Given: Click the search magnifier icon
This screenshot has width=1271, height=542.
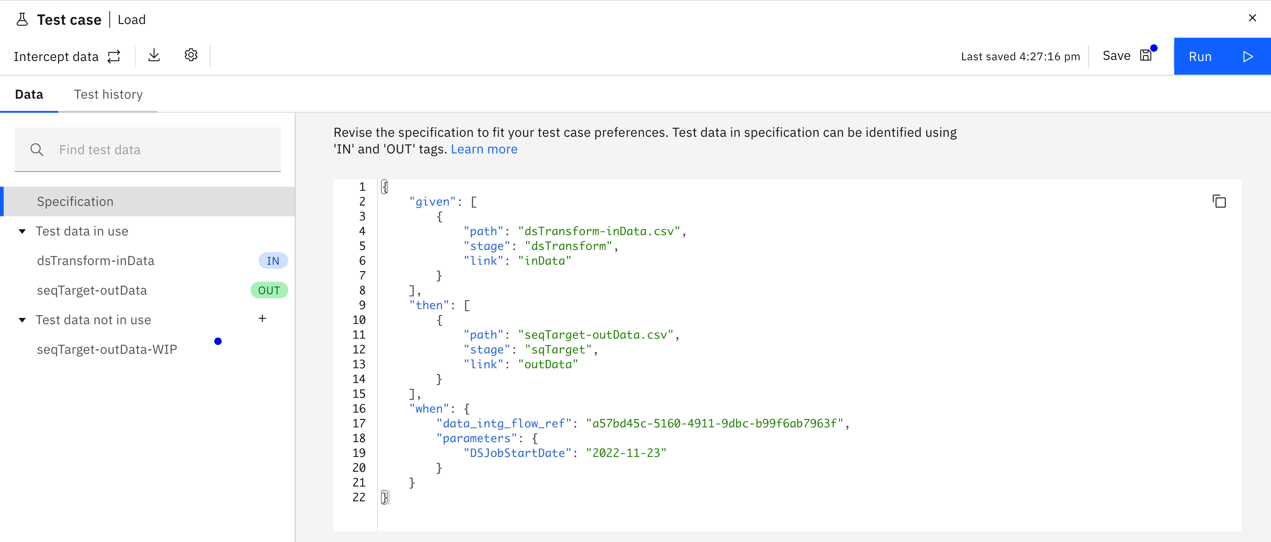Looking at the screenshot, I should click(37, 150).
